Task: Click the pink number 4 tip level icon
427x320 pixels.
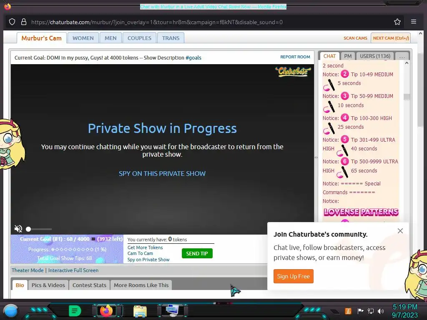Action: 345,117
